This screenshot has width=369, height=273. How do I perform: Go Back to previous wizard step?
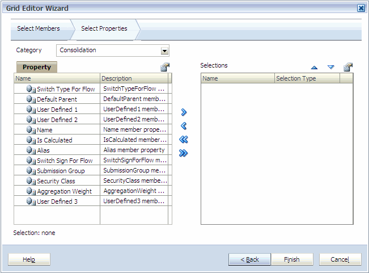pos(249,259)
